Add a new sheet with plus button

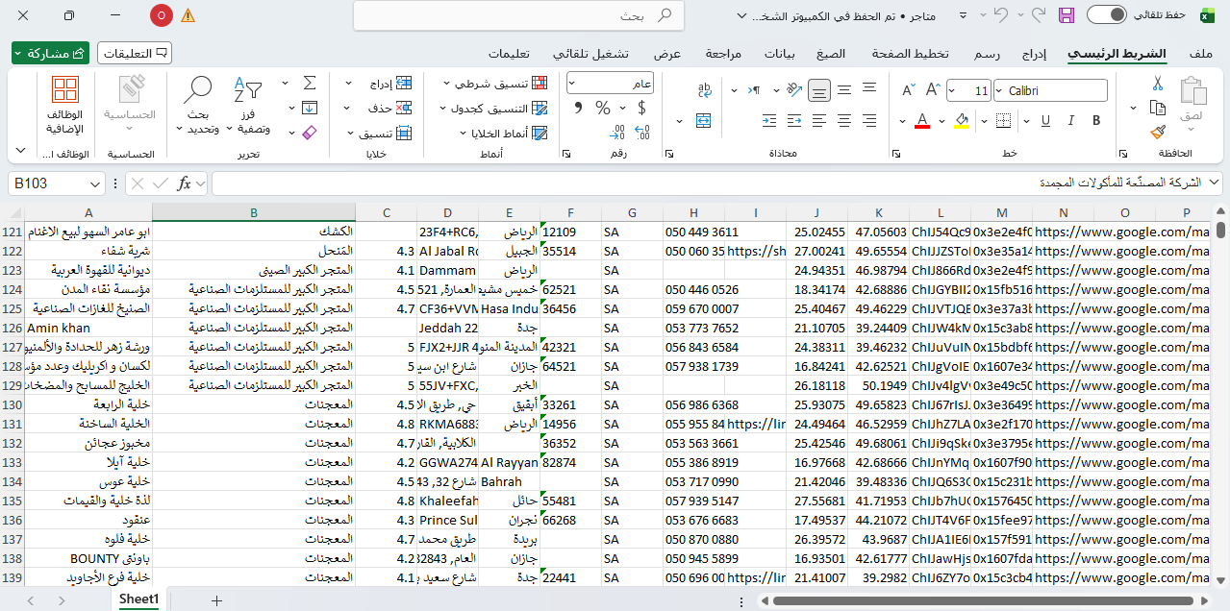216,600
